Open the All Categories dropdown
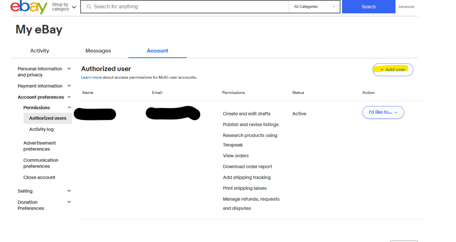 click(x=314, y=7)
